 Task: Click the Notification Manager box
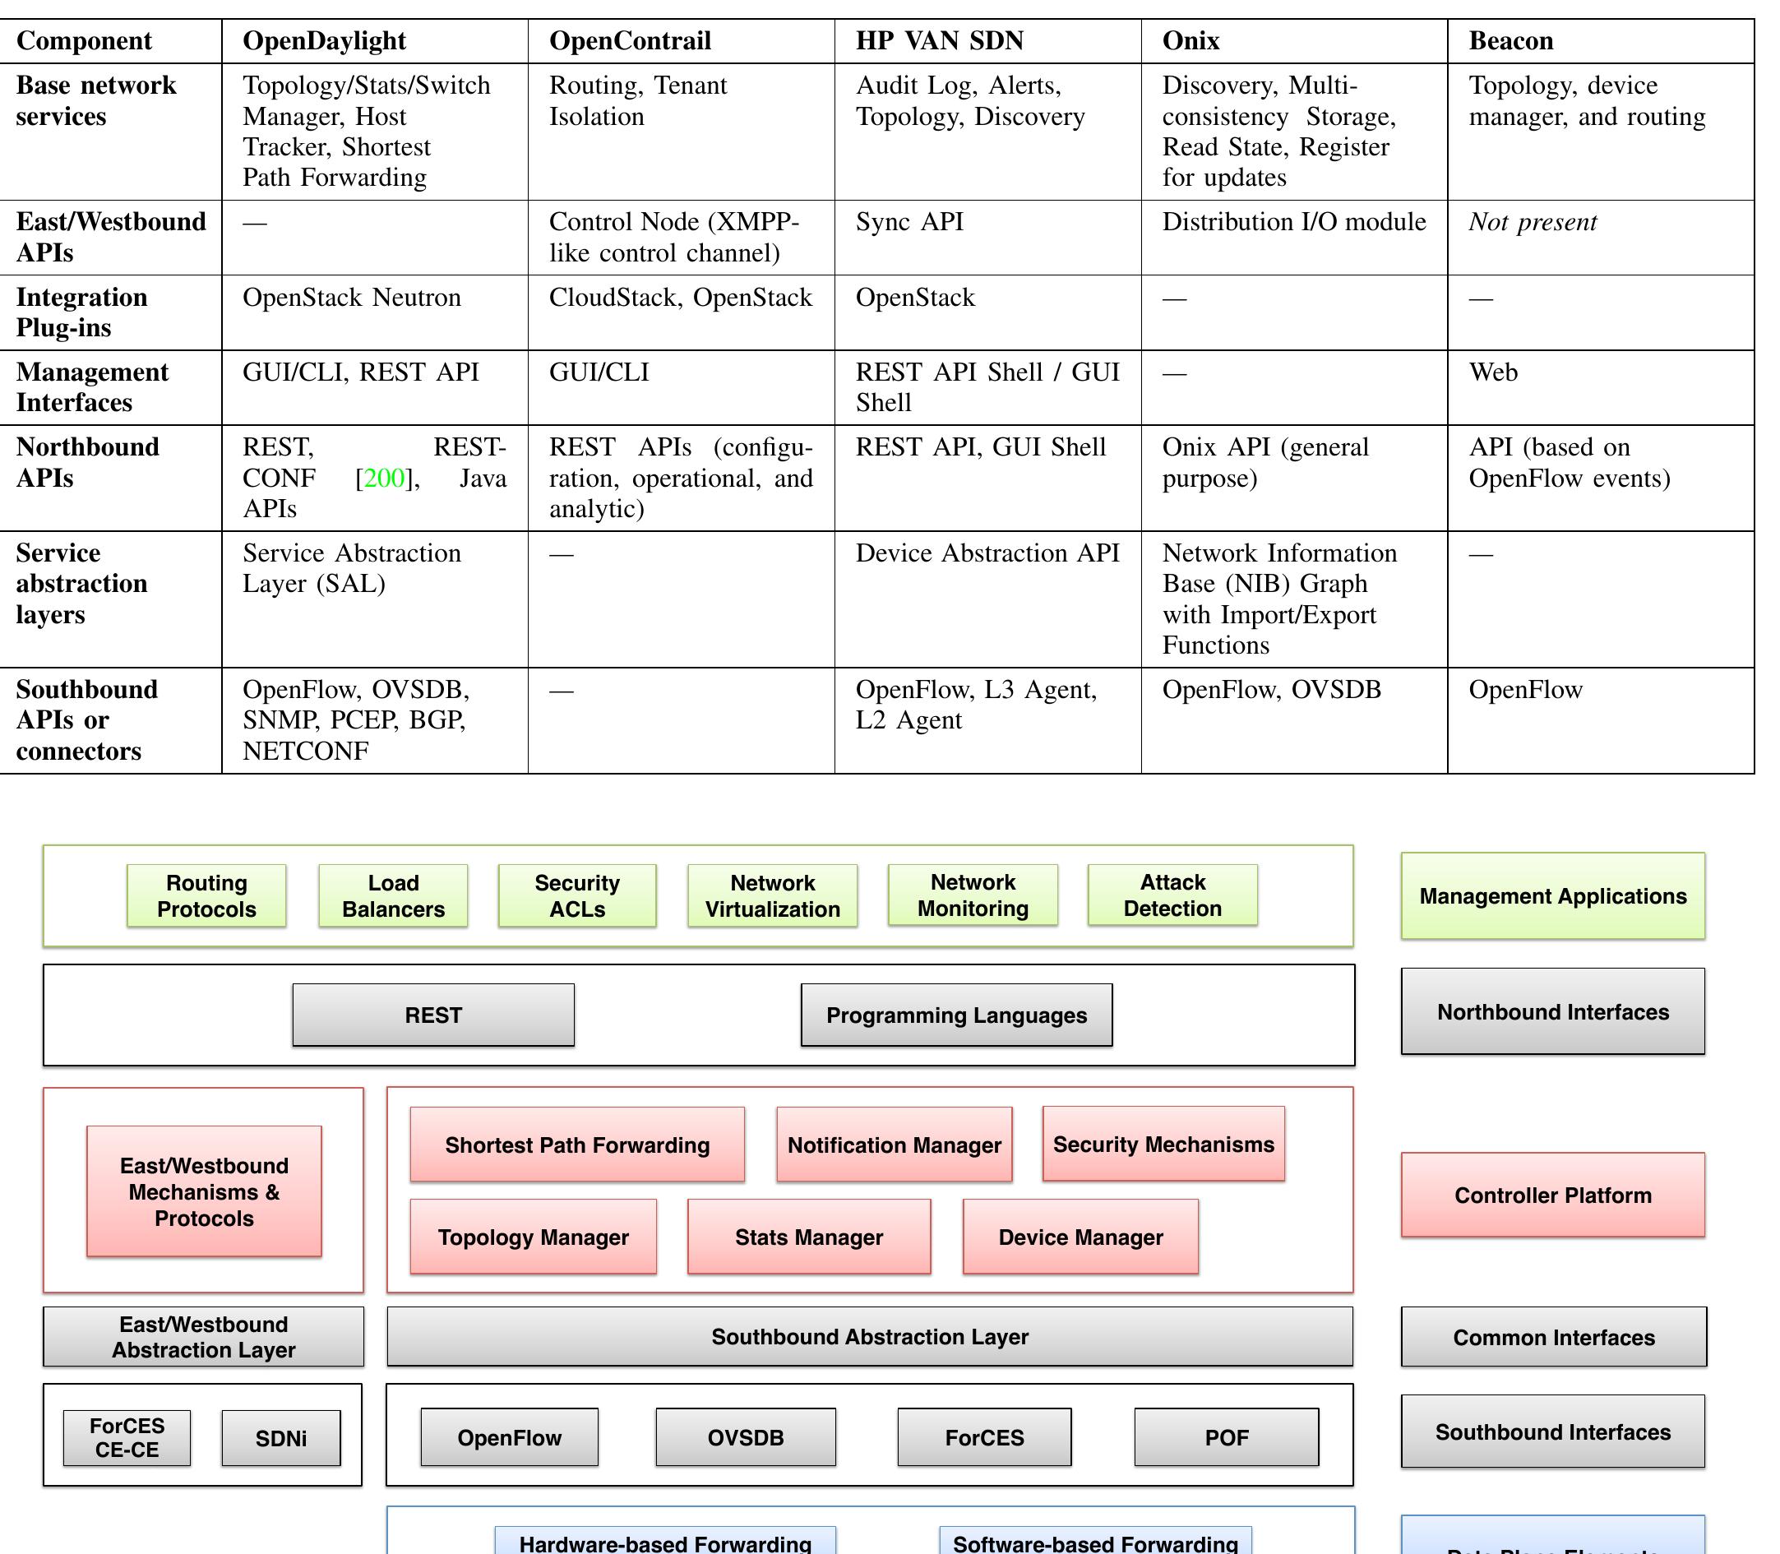[x=894, y=1145]
